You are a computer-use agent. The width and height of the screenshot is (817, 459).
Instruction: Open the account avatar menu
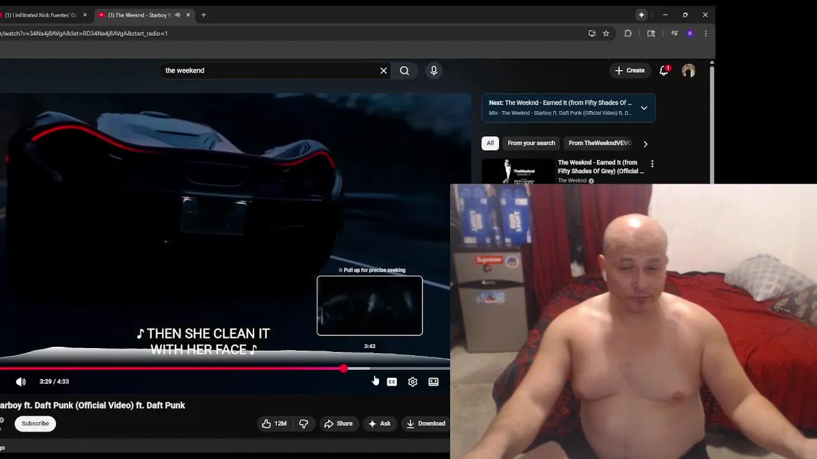[x=688, y=71]
